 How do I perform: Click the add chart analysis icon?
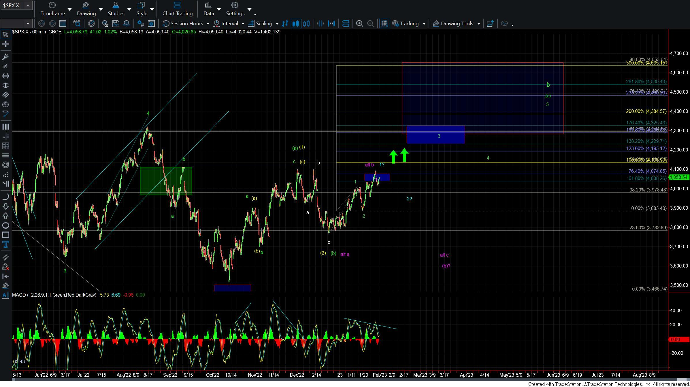[490, 24]
